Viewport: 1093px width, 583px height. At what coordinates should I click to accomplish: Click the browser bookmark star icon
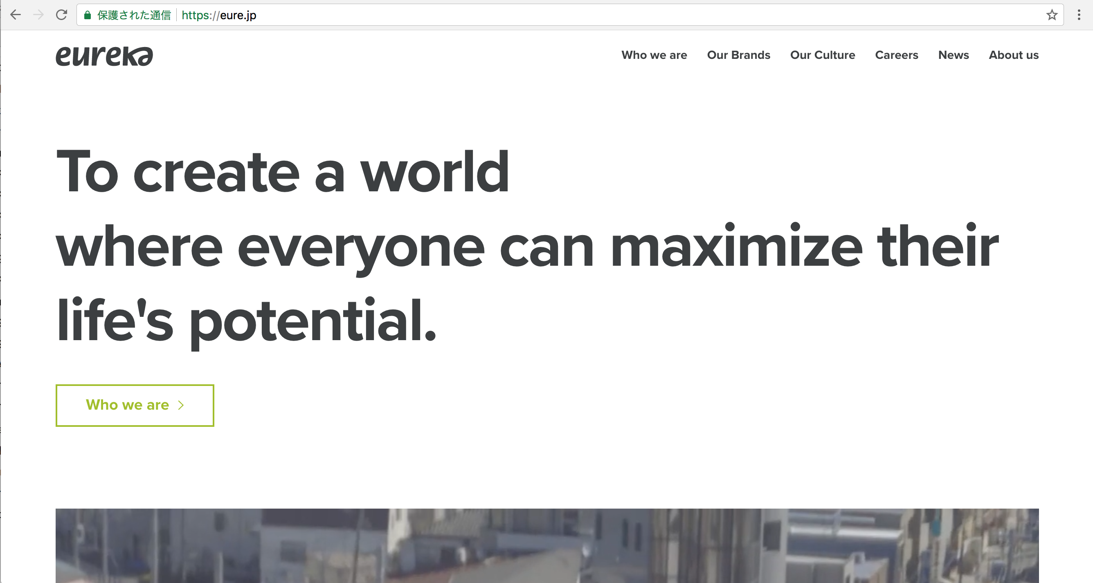click(x=1052, y=14)
